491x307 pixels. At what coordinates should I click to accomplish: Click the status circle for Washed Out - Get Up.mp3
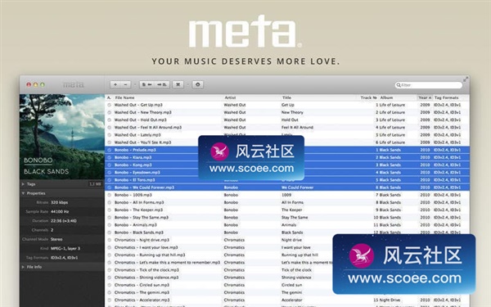110,105
